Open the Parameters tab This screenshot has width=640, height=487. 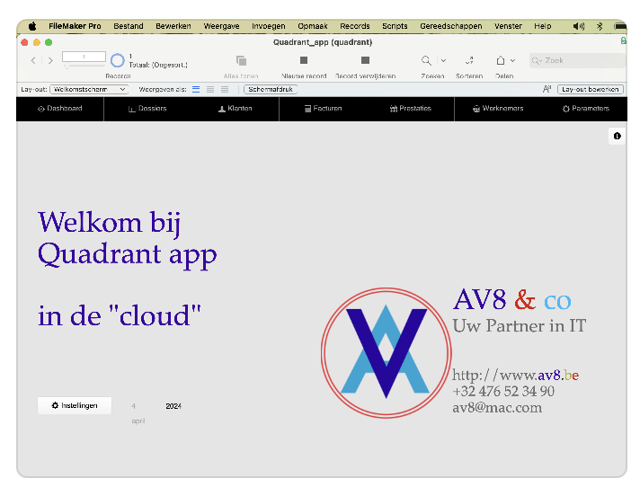pos(585,109)
